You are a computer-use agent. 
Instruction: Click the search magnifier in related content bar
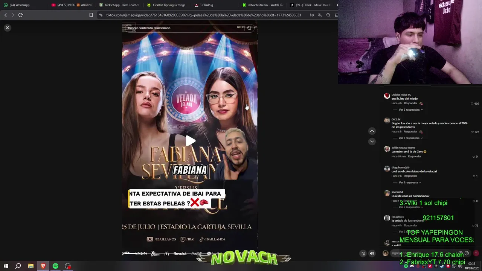[249, 28]
